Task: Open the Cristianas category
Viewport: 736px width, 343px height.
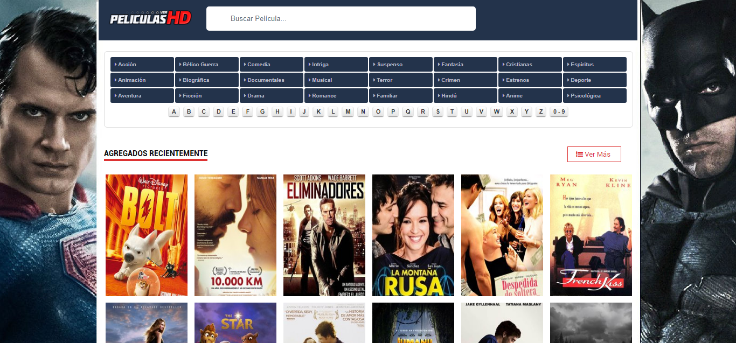Action: tap(530, 65)
